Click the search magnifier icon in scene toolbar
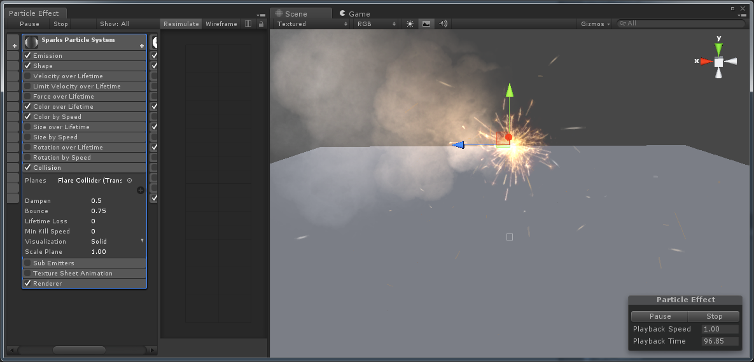Image resolution: width=754 pixels, height=362 pixels. tap(623, 24)
